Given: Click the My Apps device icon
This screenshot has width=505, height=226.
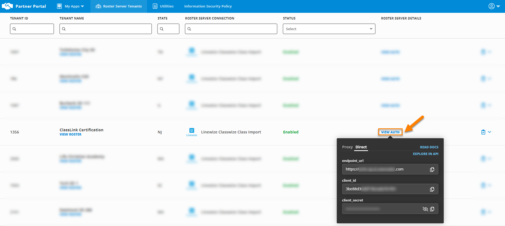Looking at the screenshot, I should pyautogui.click(x=59, y=6).
